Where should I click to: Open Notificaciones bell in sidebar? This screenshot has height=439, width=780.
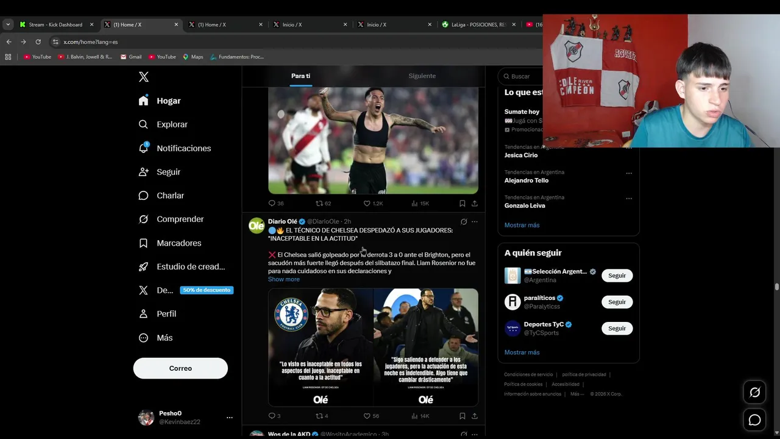tap(174, 148)
